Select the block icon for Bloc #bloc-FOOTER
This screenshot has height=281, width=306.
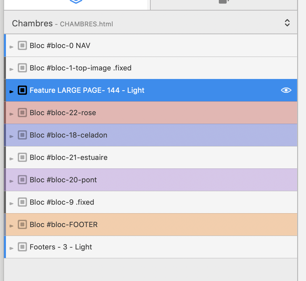click(22, 224)
